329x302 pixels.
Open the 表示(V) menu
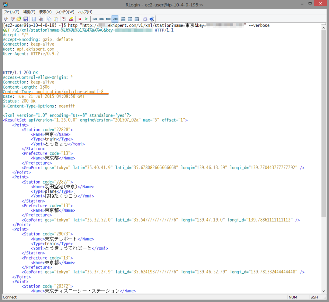[45, 12]
